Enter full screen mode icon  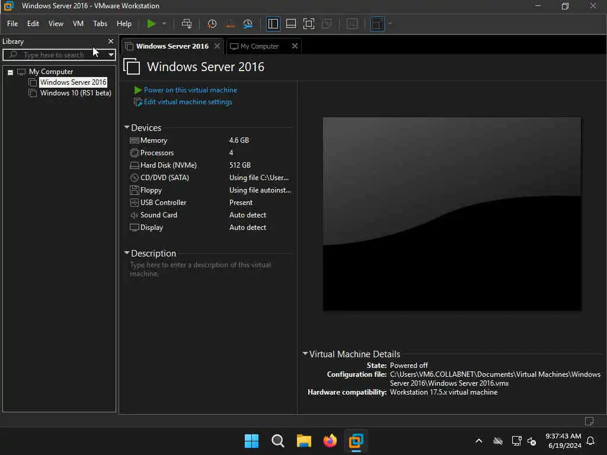click(308, 24)
